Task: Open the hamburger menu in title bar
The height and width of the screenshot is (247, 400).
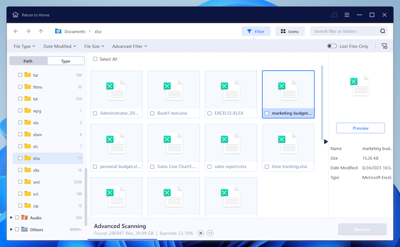Action: pyautogui.click(x=347, y=15)
